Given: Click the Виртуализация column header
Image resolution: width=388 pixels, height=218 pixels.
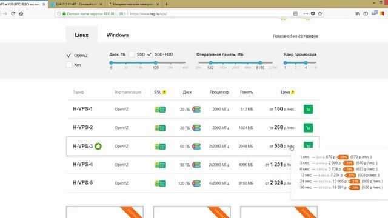Looking at the screenshot, I should tap(128, 92).
